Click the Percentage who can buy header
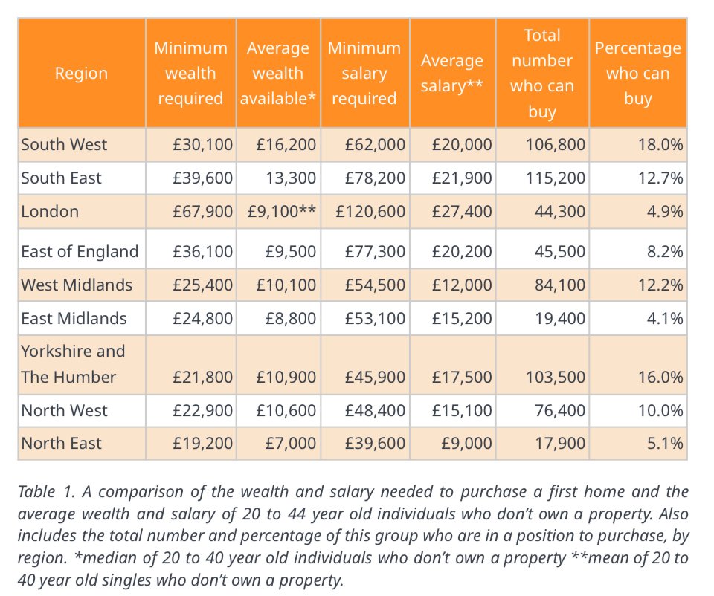714x596 pixels. [637, 74]
